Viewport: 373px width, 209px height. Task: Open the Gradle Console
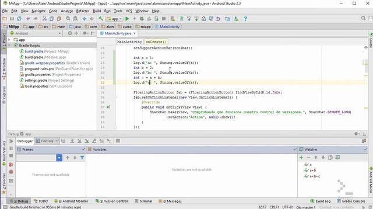(351, 201)
